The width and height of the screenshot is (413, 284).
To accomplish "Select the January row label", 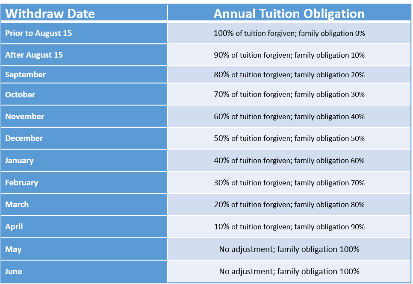I will (19, 161).
